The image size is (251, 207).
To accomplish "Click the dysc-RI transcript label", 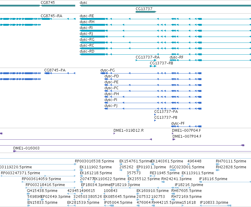I will point(86,28).
